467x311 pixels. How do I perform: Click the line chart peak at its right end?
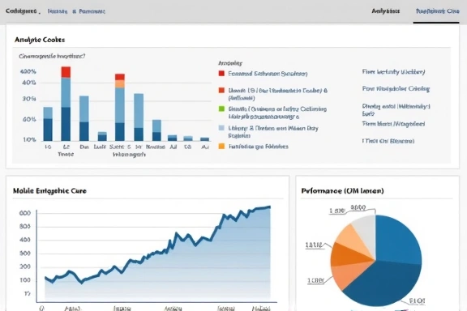click(269, 207)
